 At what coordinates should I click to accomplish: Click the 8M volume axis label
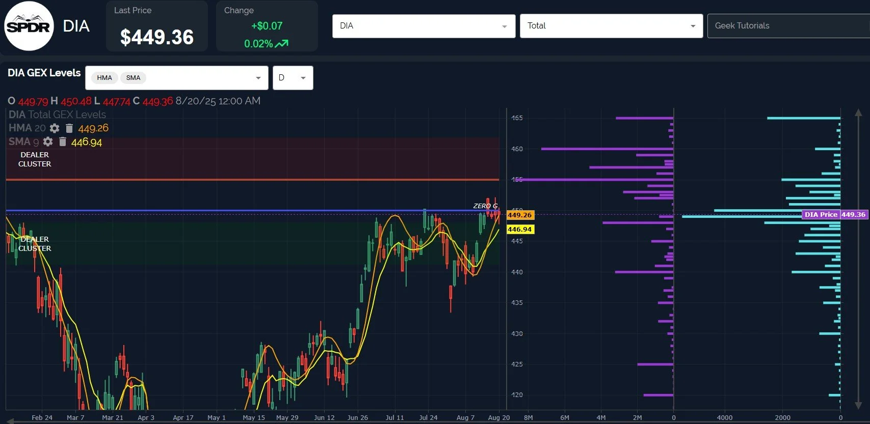pos(528,417)
